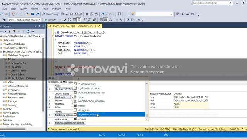Open the Window menu
This screenshot has height=139, width=247.
[x=57, y=8]
